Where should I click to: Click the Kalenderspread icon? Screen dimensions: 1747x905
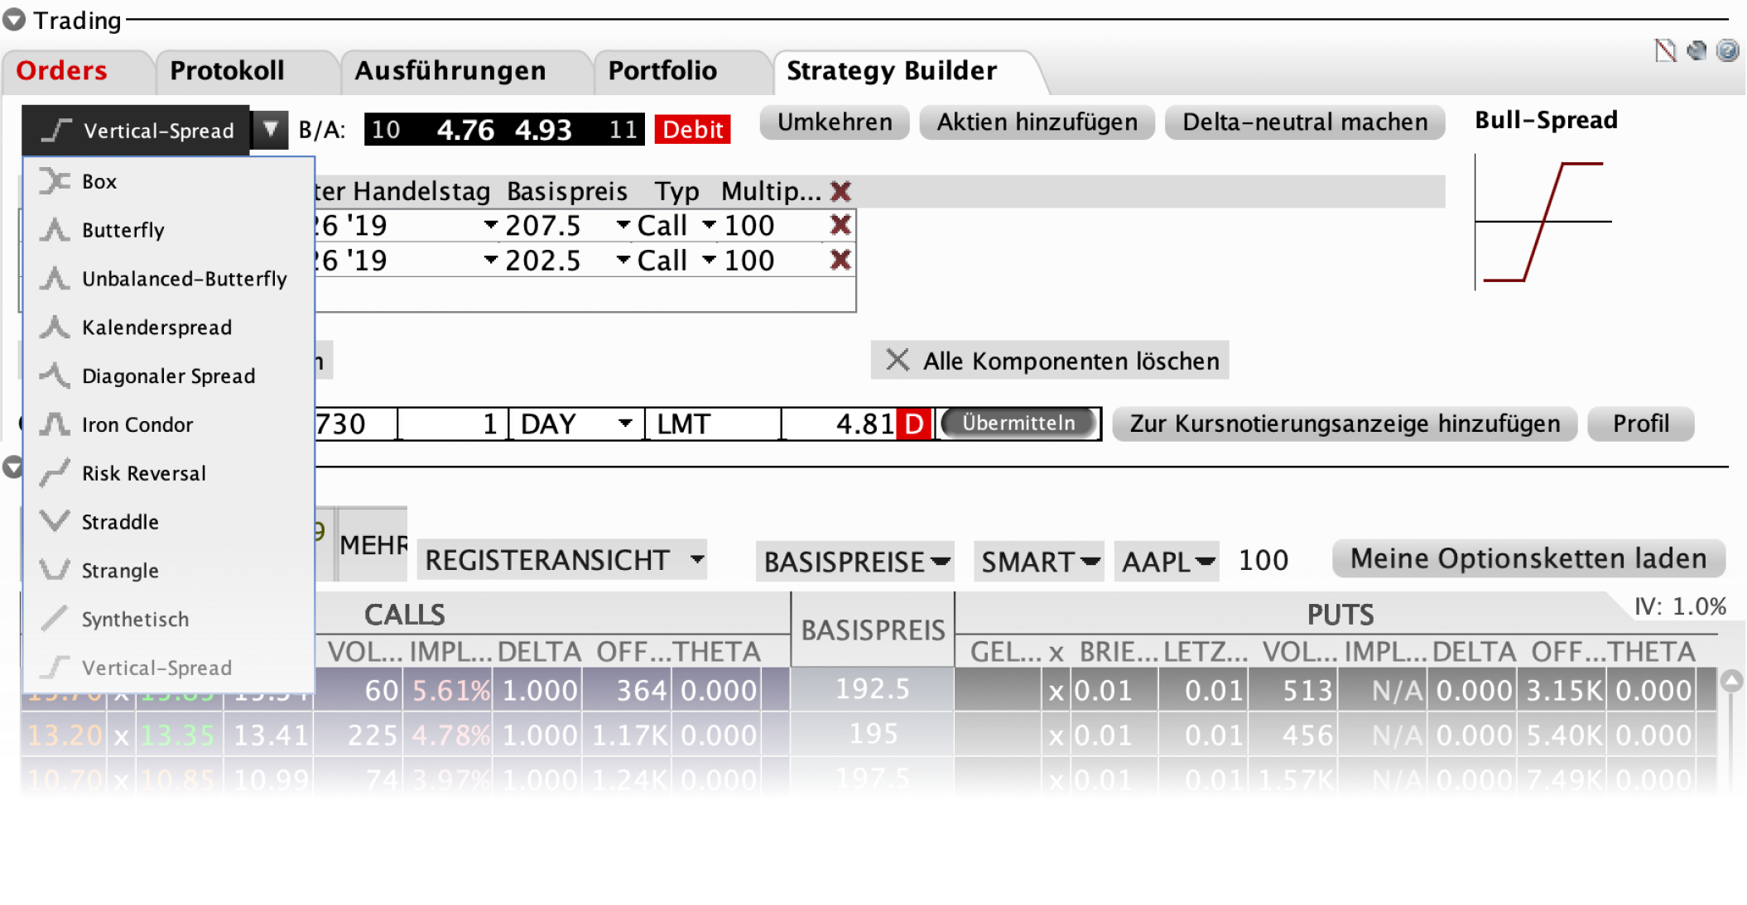click(55, 327)
